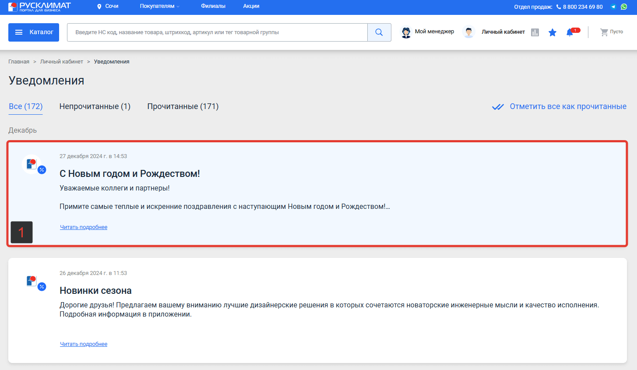Click the product search input field
This screenshot has width=637, height=370.
point(217,32)
